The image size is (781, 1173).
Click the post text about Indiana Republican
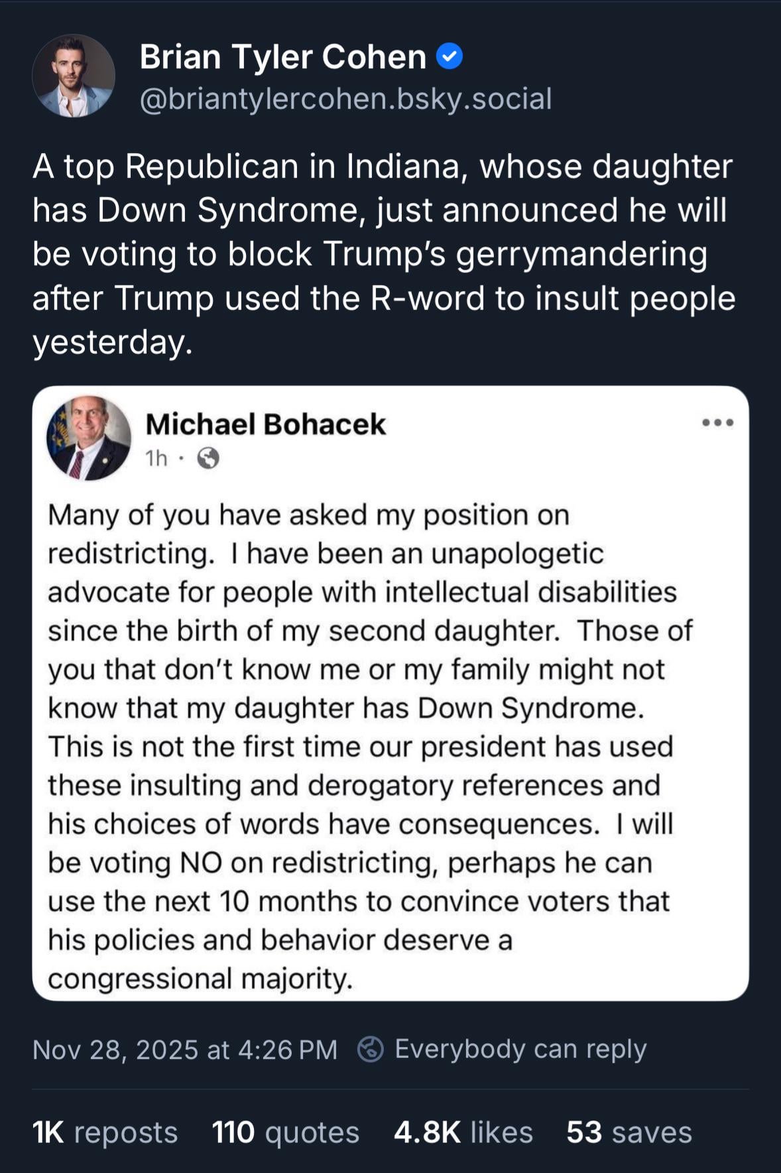[x=383, y=254]
